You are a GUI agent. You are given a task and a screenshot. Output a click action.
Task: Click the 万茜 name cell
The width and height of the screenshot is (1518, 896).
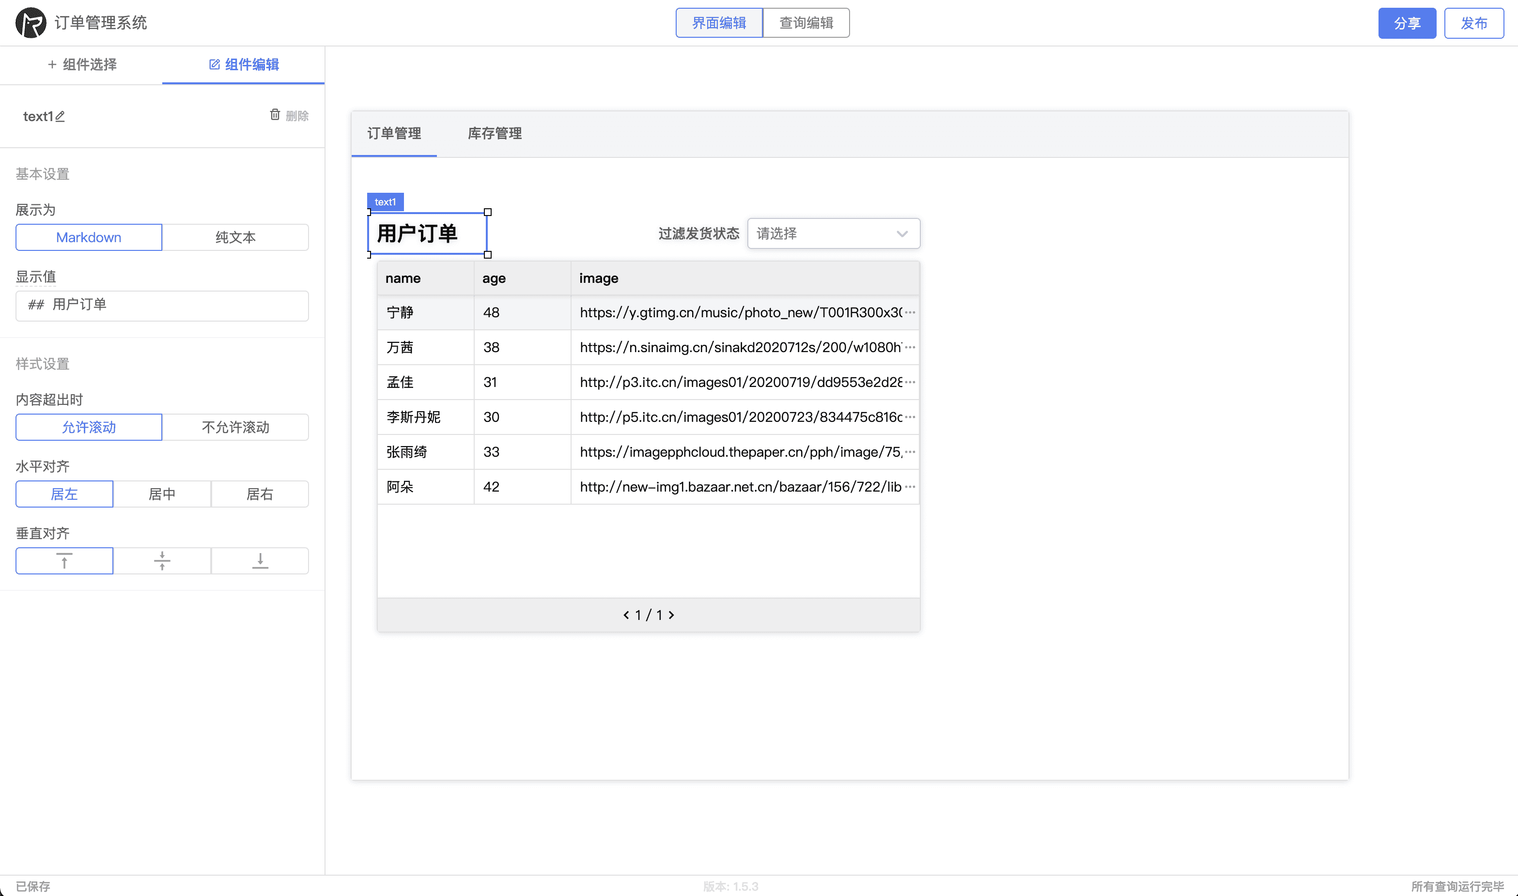tap(426, 348)
